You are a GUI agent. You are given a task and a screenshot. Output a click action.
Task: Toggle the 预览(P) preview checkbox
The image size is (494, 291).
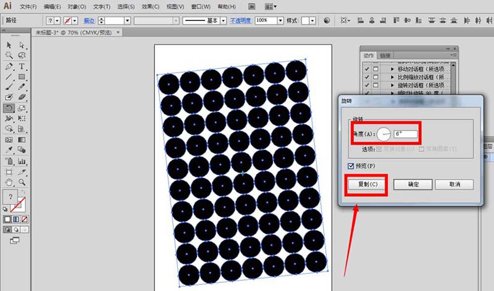[349, 166]
